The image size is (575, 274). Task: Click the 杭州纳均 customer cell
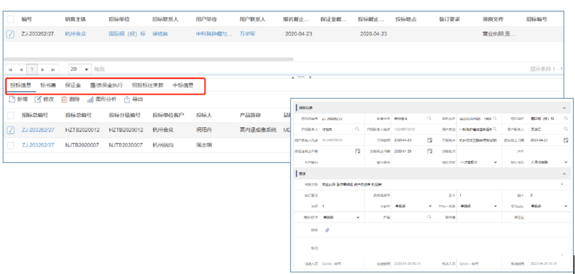coord(163,145)
